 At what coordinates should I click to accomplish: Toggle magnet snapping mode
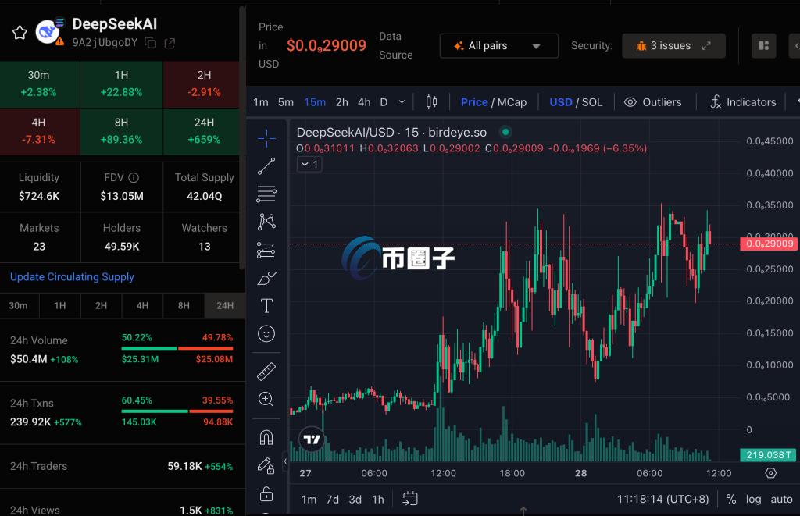(266, 437)
